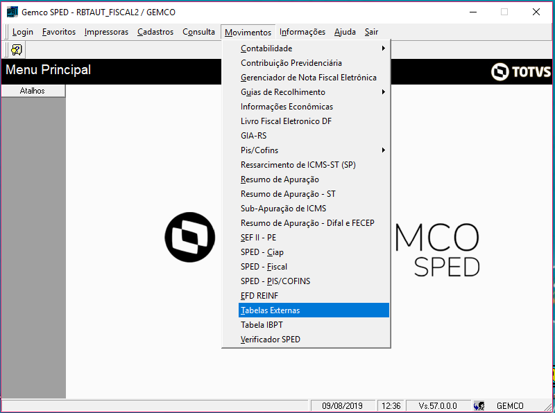Expand the Pis/Cofins submenu
The height and width of the screenshot is (413, 555).
coord(314,150)
